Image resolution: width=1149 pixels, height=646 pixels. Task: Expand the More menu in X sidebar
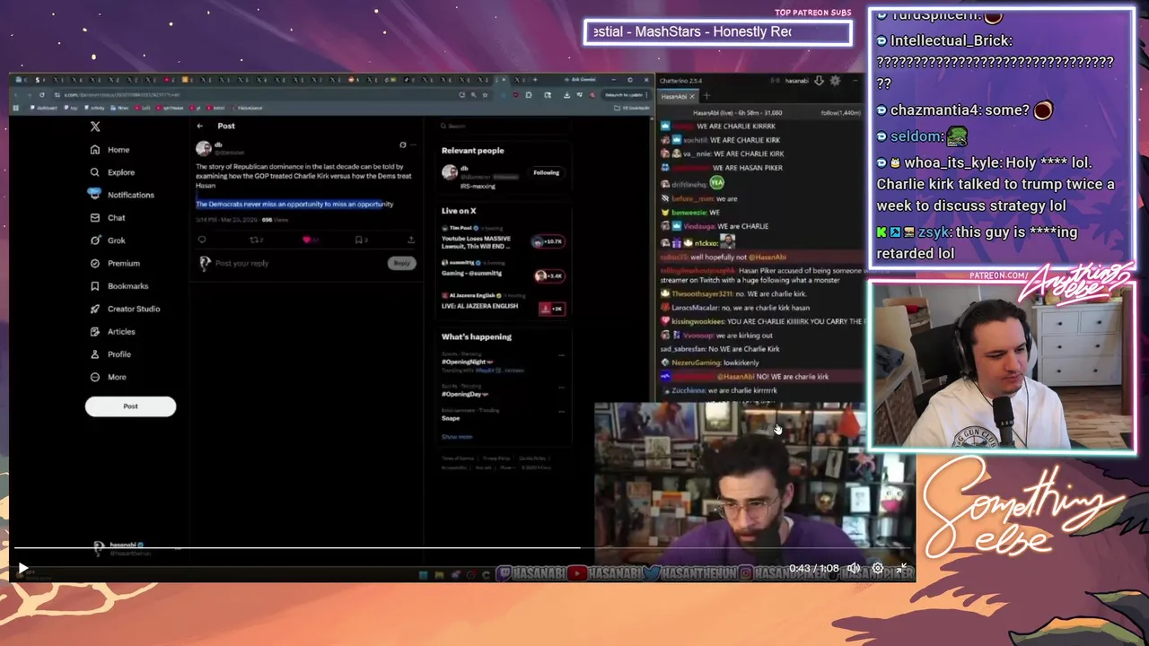coord(109,377)
